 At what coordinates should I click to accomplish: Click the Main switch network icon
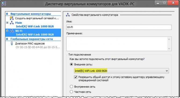click(12, 23)
